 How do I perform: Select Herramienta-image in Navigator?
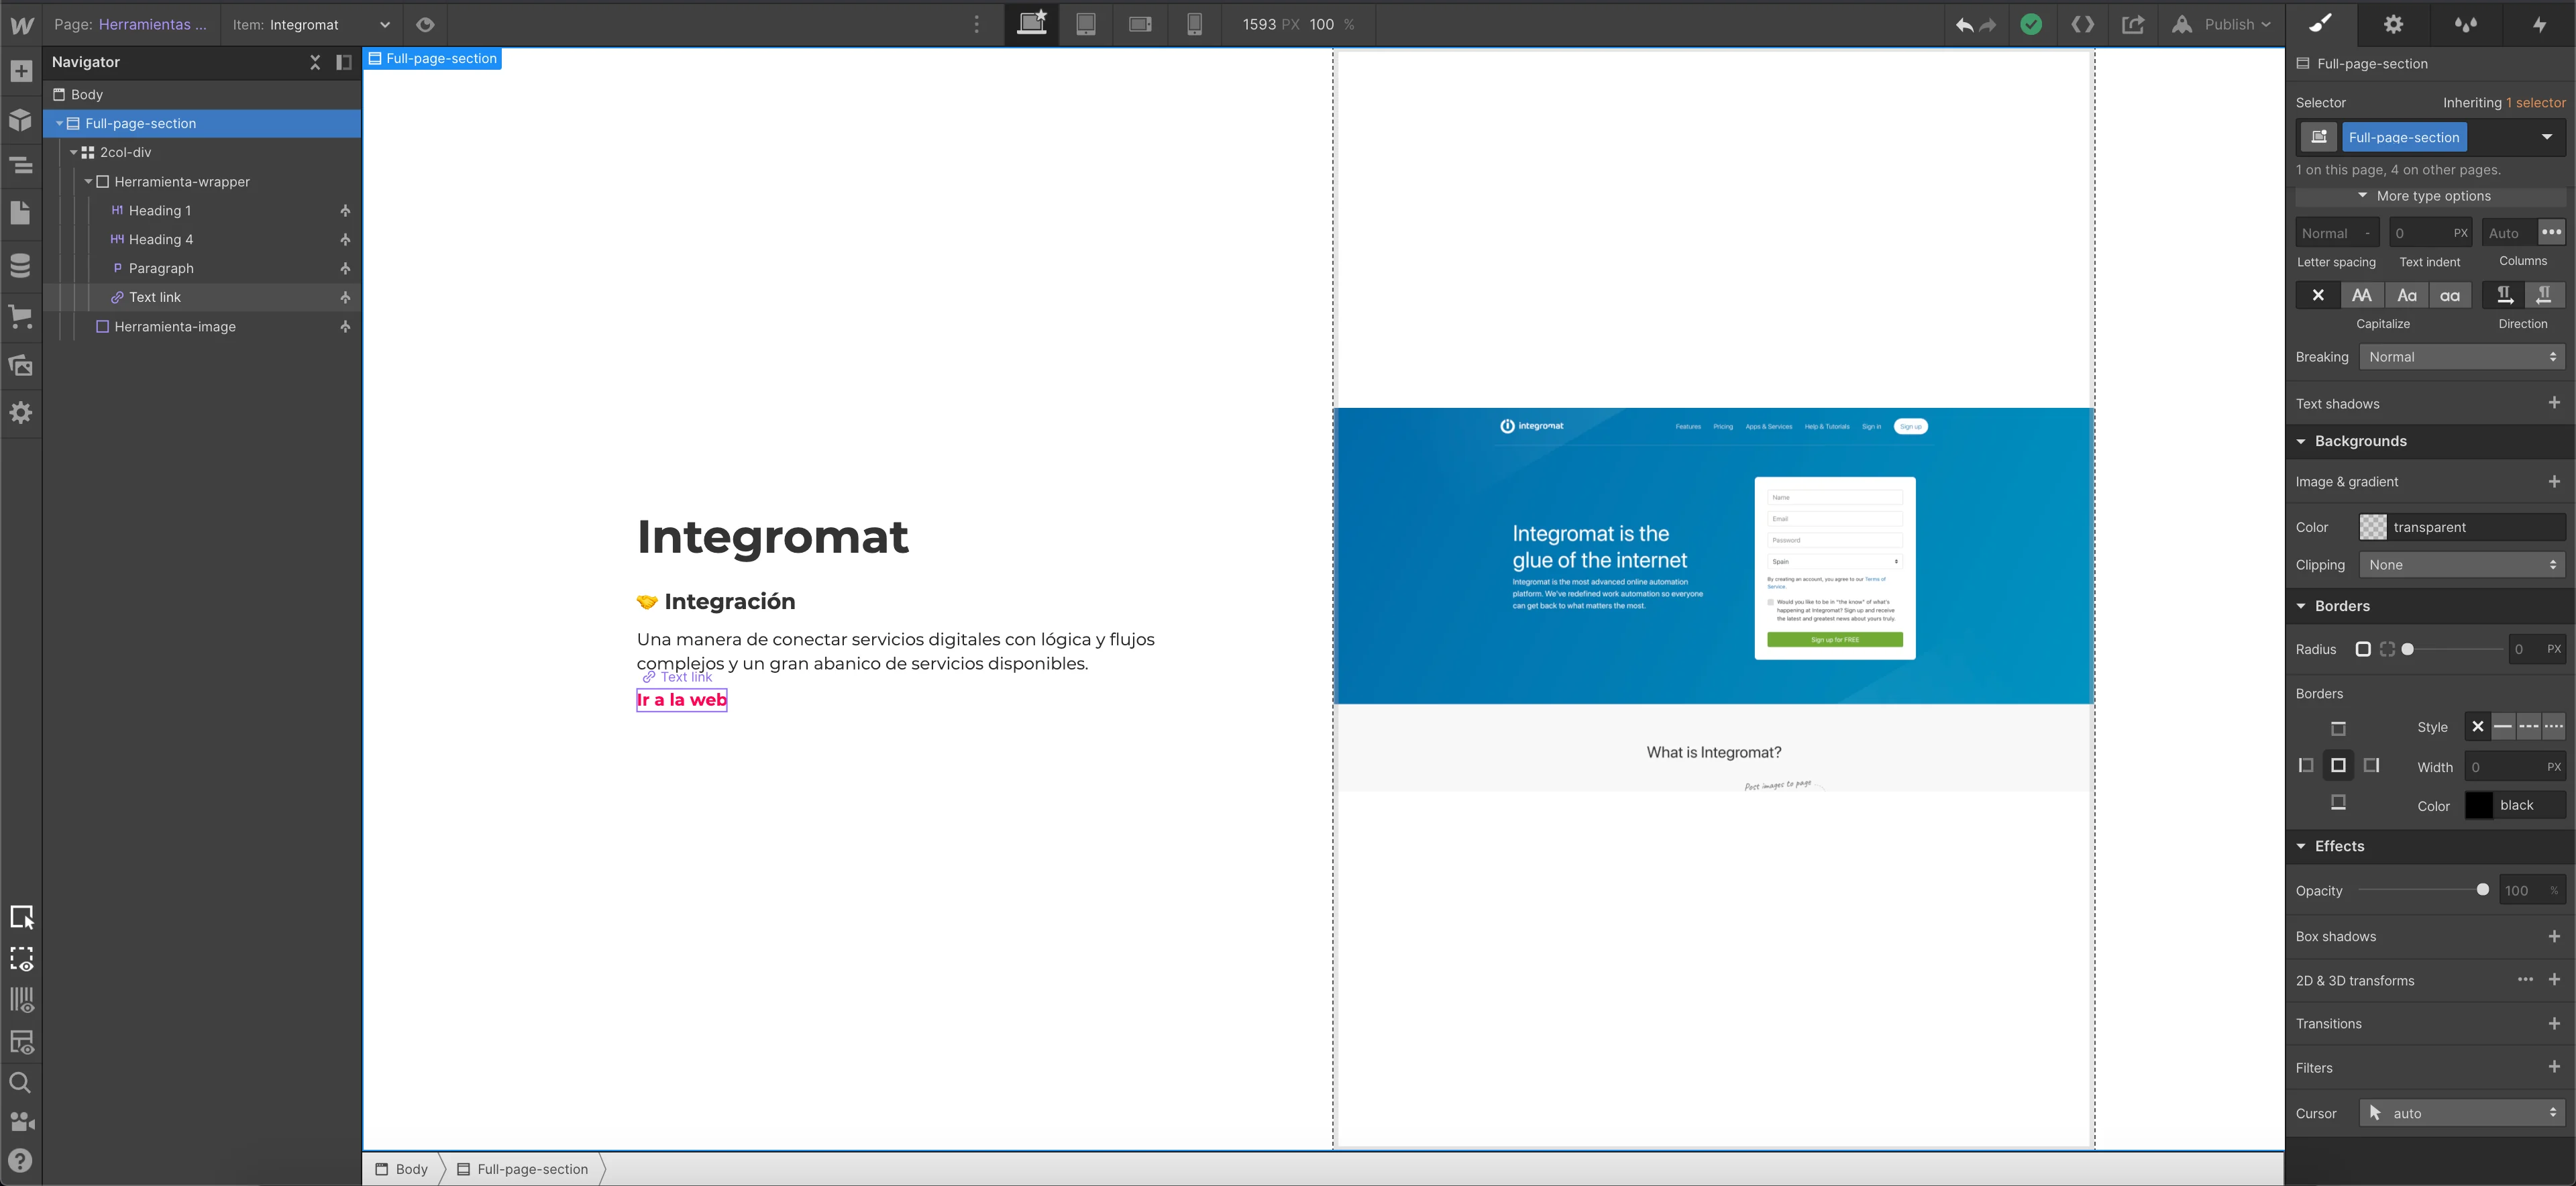[175, 327]
